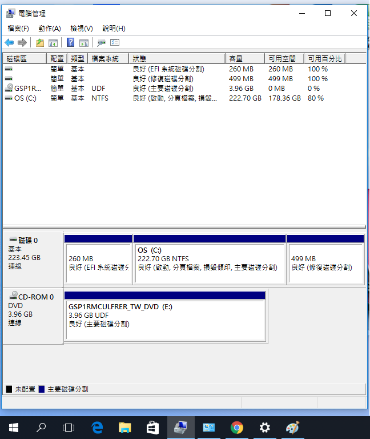This screenshot has height=439, width=370.
Task: Open the 動作(A) menu
Action: coord(50,28)
